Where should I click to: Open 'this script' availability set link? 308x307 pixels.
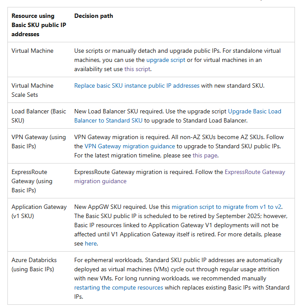137,69
